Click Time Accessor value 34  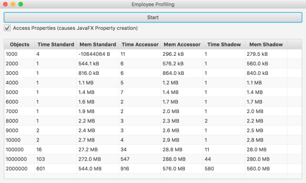coord(140,150)
